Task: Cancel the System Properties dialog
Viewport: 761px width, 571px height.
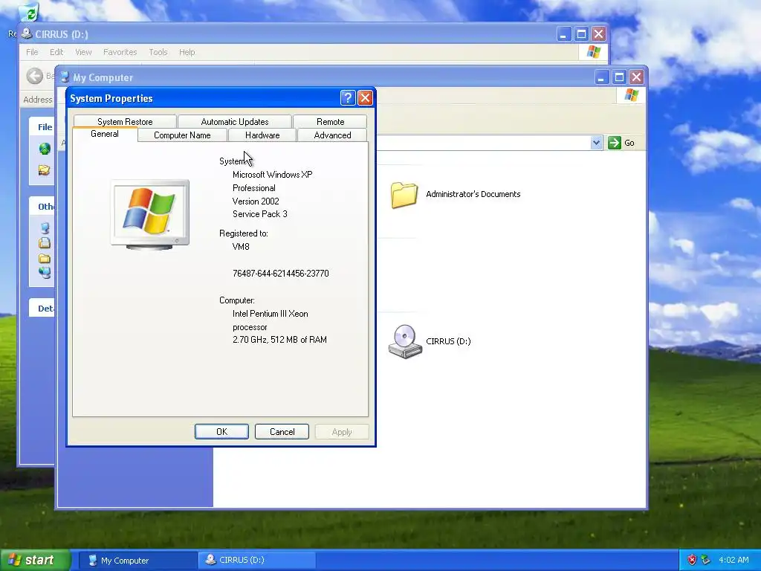Action: pos(282,432)
